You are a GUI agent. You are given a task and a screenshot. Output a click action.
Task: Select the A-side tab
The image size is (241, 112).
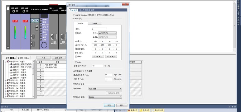coord(81,23)
